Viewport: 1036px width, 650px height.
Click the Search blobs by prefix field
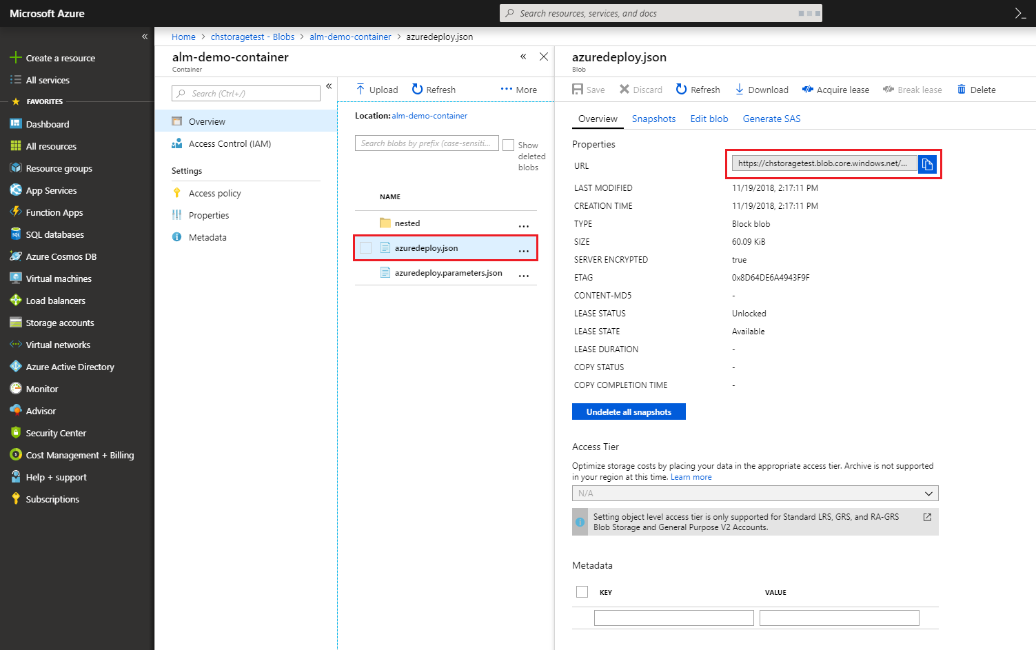click(426, 143)
